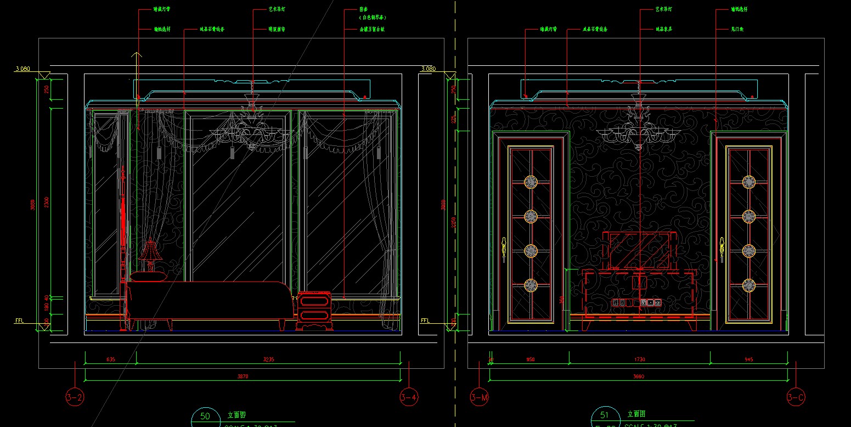This screenshot has height=427, width=851.
Task: Select the red nightstand in elevation 50
Action: (x=314, y=311)
